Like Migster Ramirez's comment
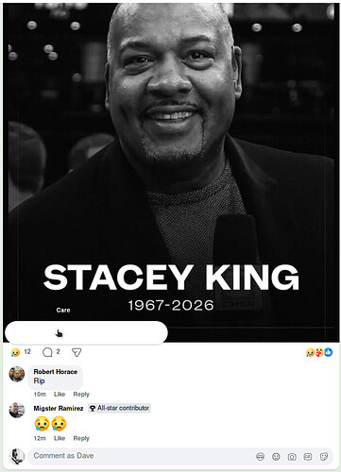341x472 pixels. coord(60,438)
